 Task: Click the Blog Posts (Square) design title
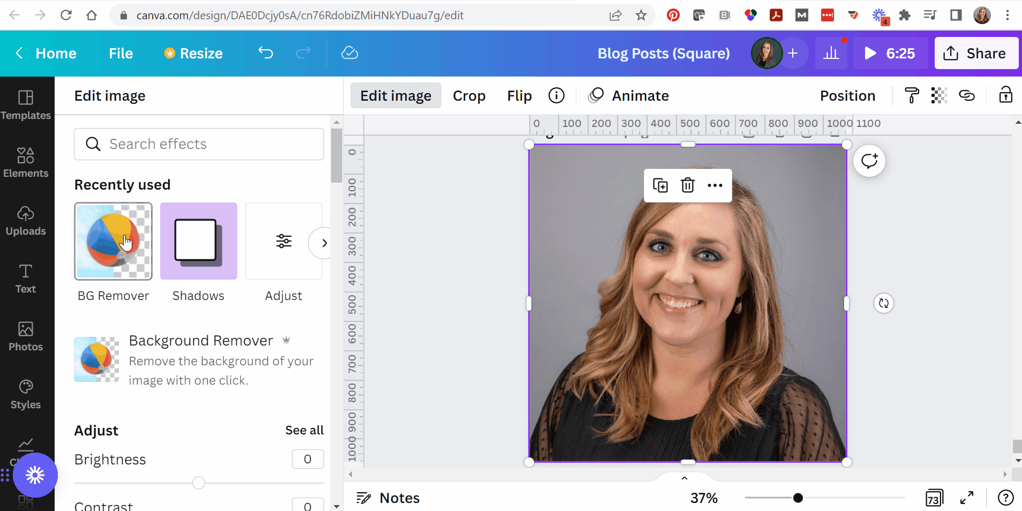coord(664,53)
